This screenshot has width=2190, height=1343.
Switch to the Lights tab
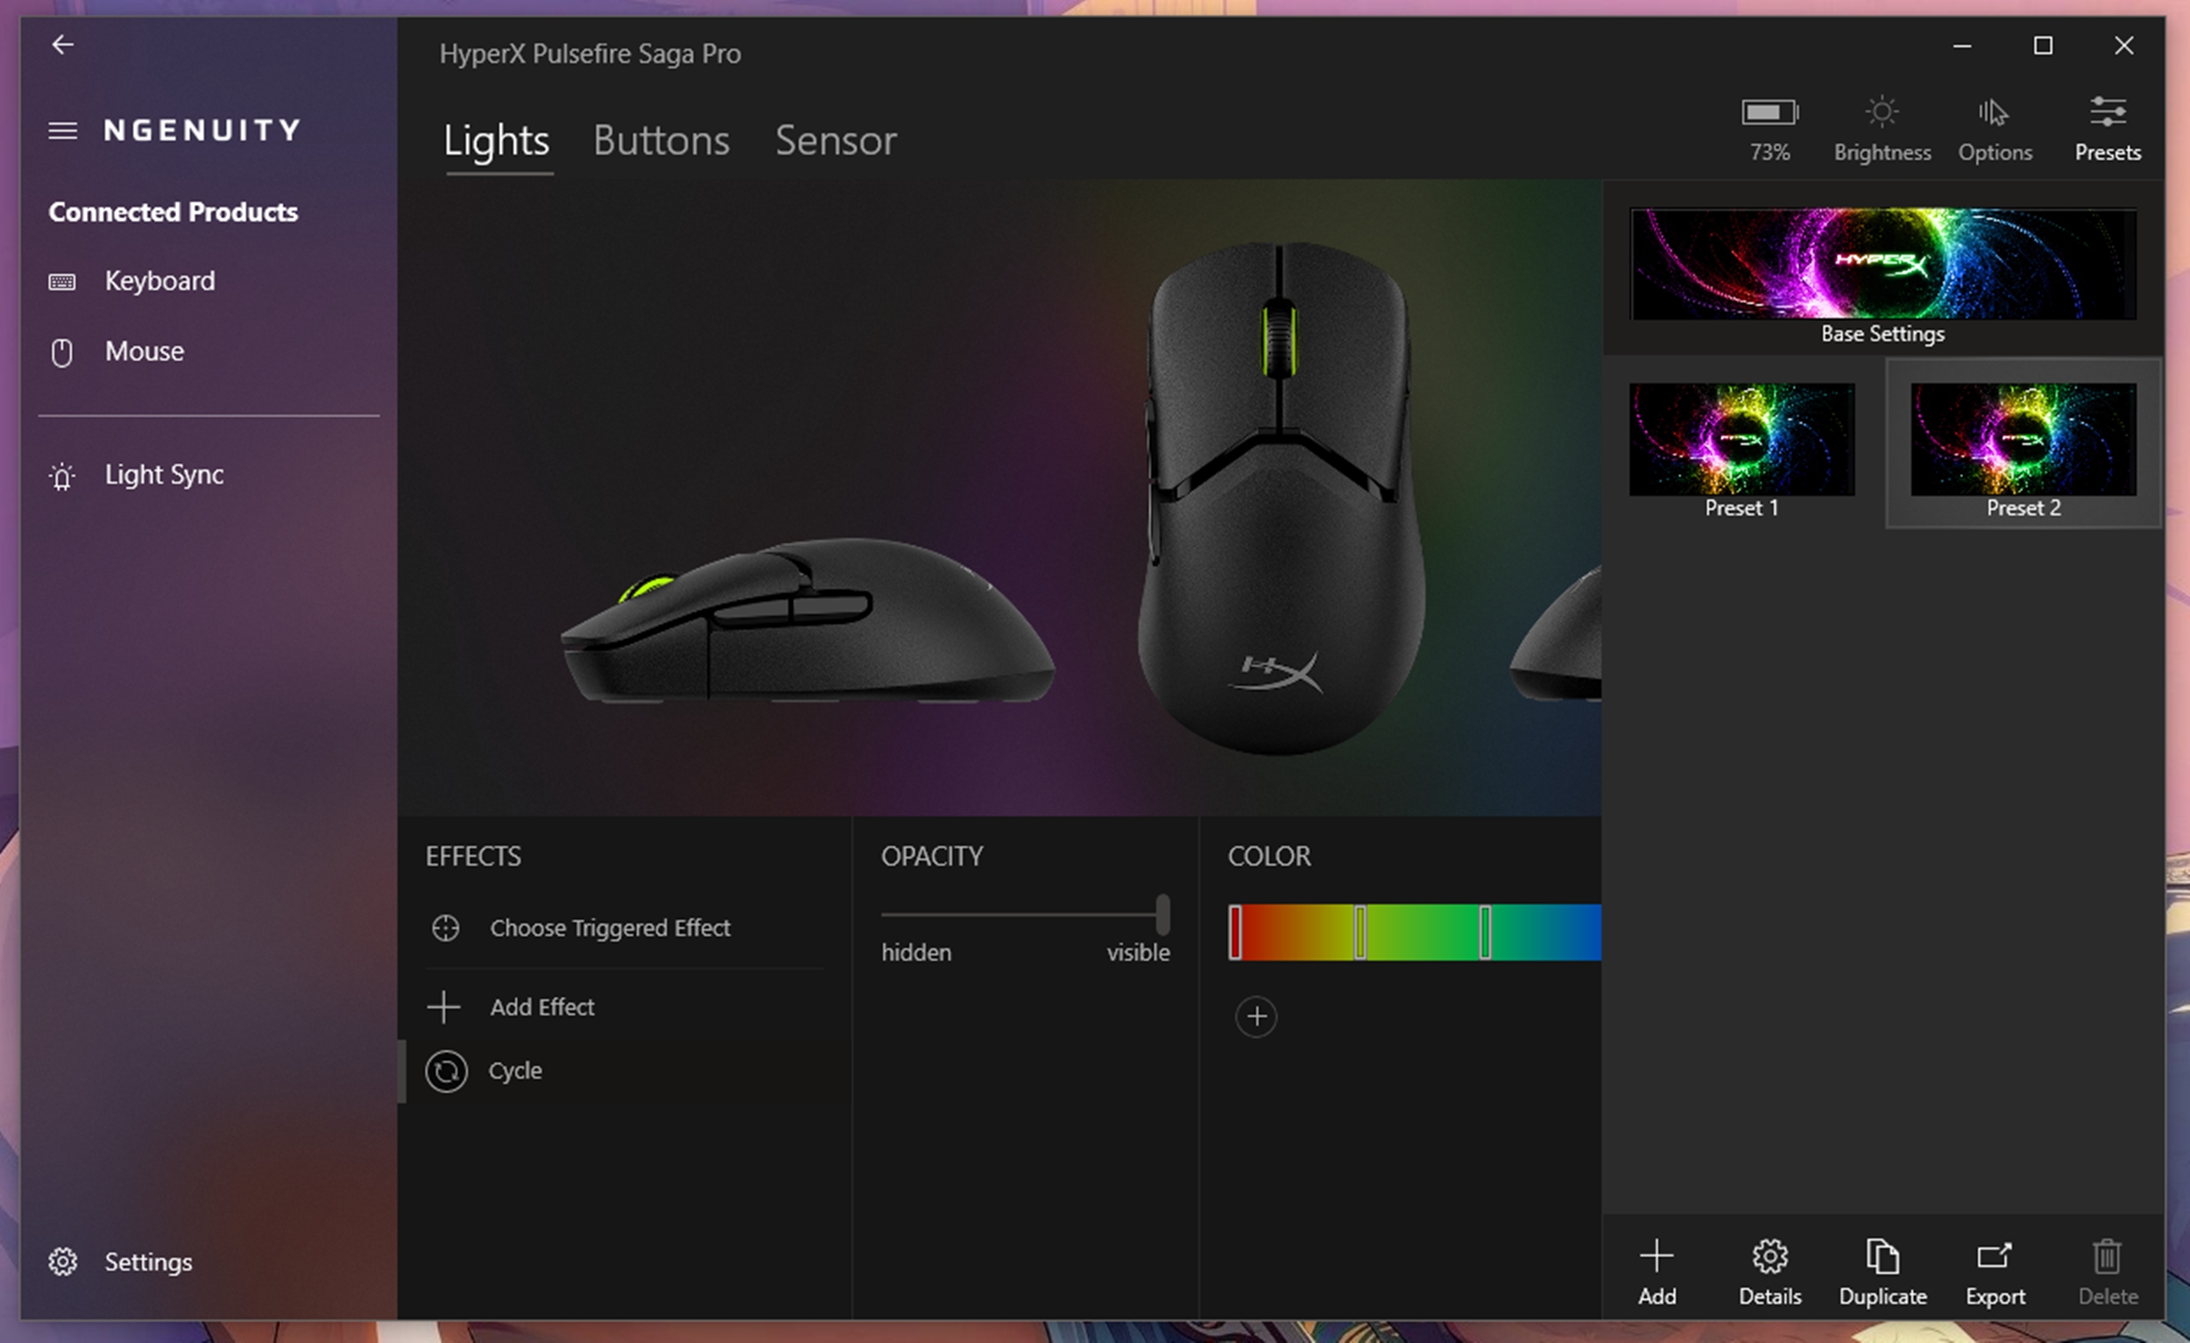497,141
